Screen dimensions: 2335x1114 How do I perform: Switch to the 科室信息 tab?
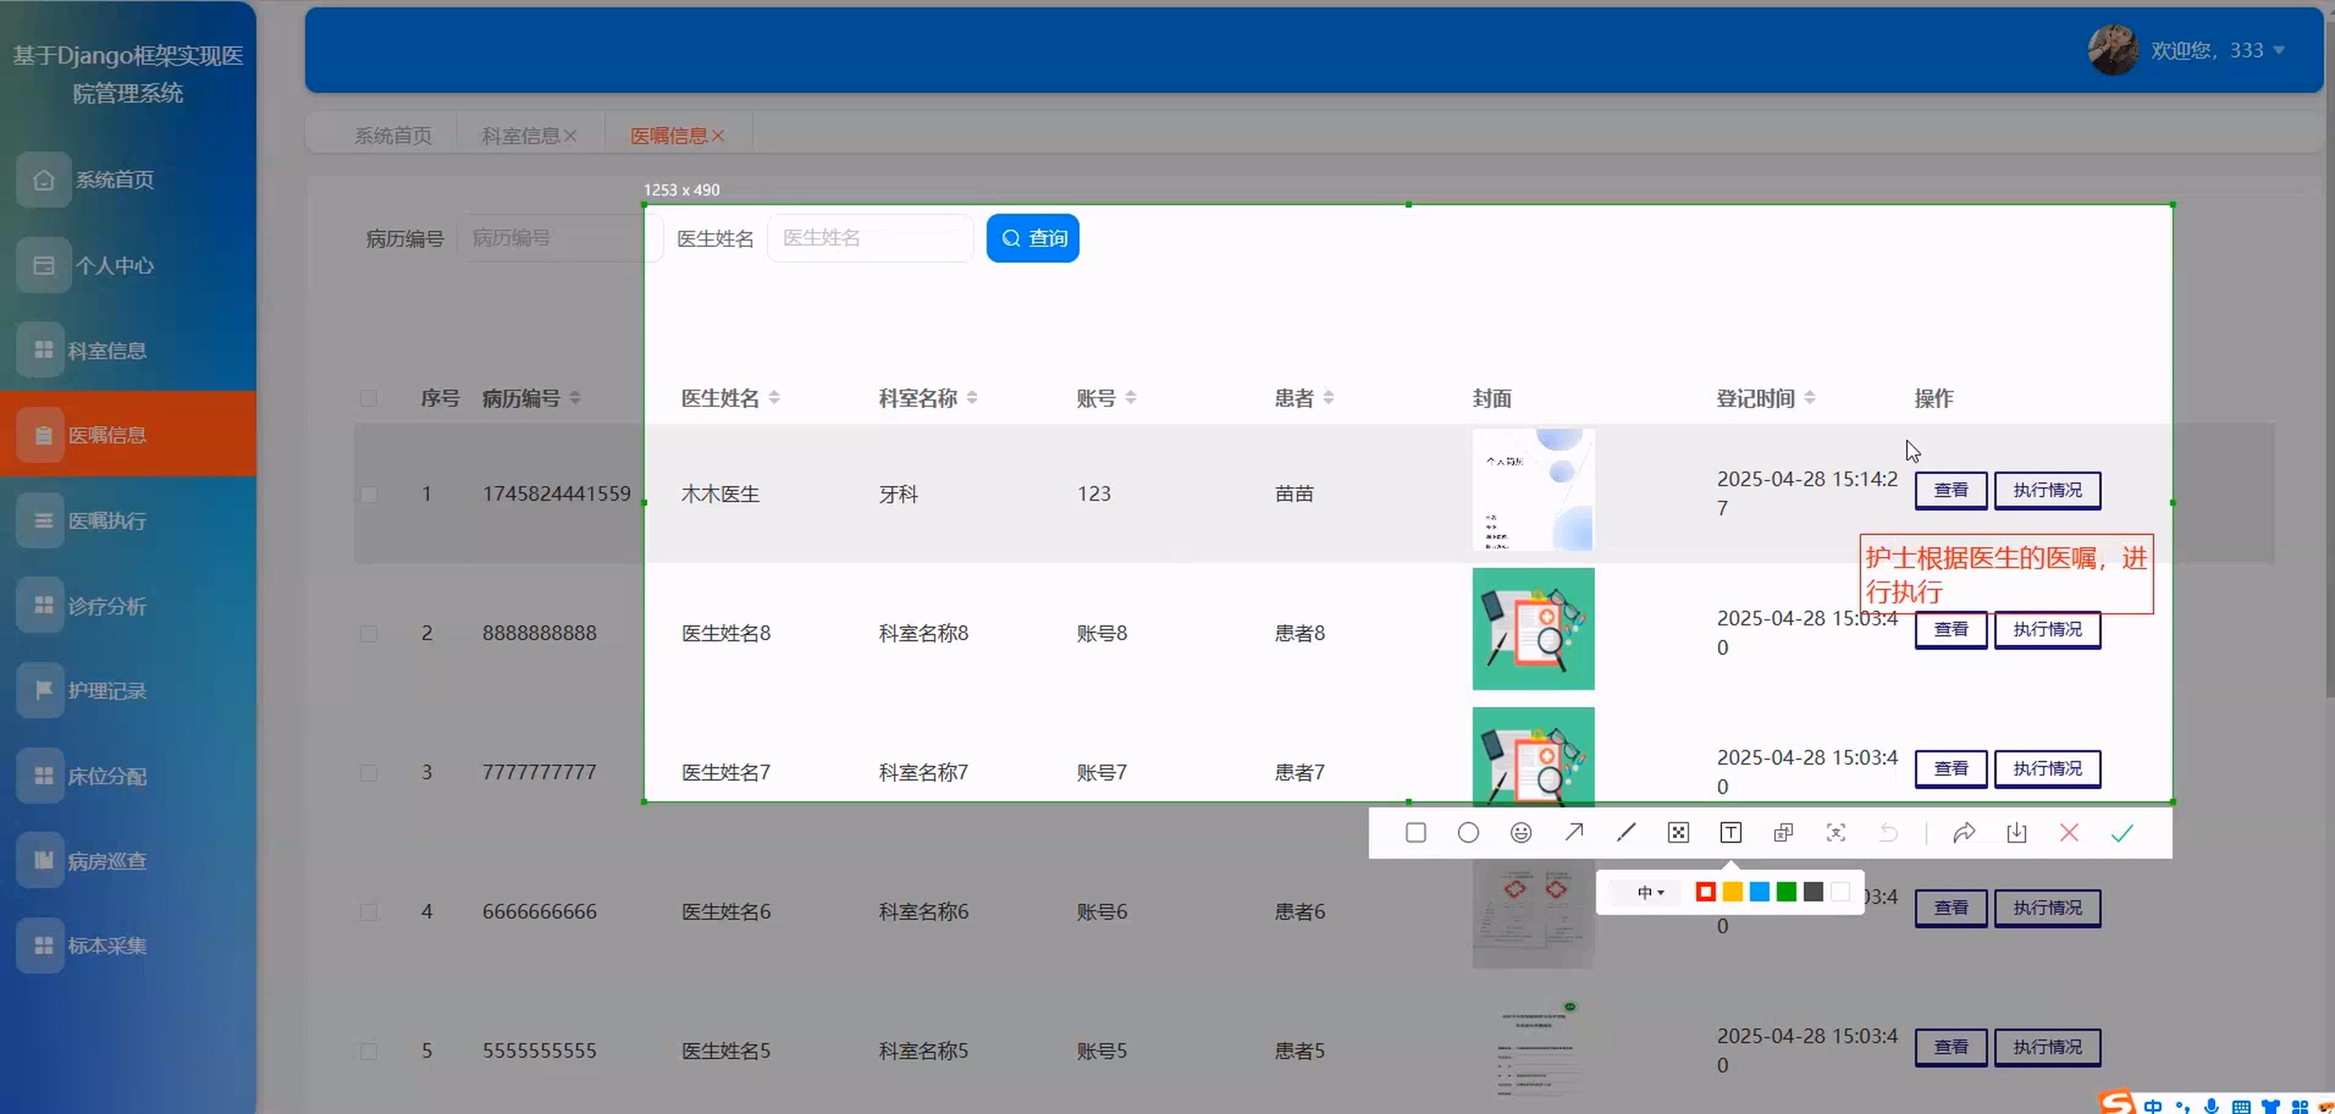coord(520,135)
